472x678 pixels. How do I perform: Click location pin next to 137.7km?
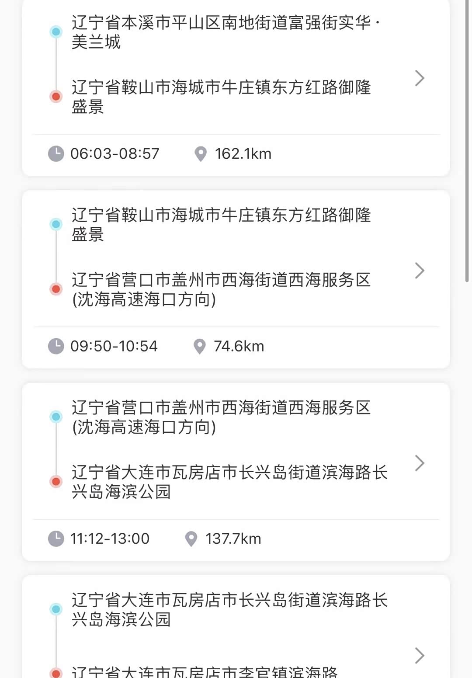point(191,539)
